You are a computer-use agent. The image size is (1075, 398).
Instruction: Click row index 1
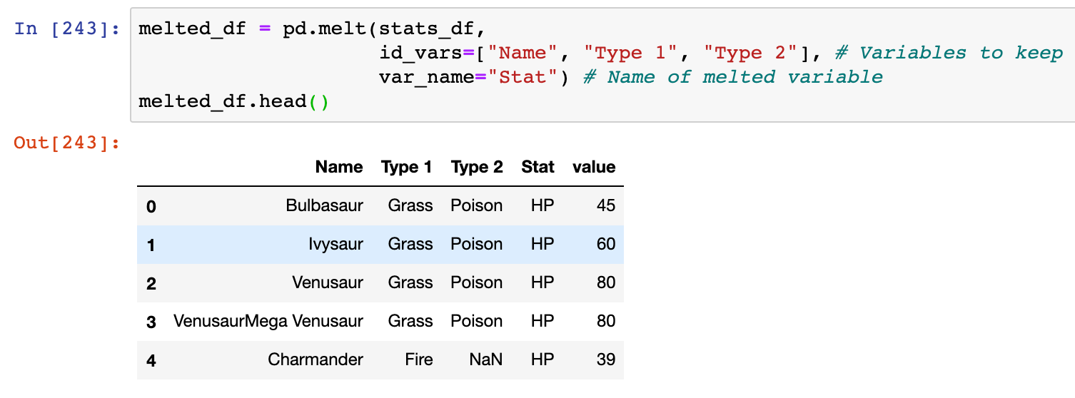pos(151,245)
